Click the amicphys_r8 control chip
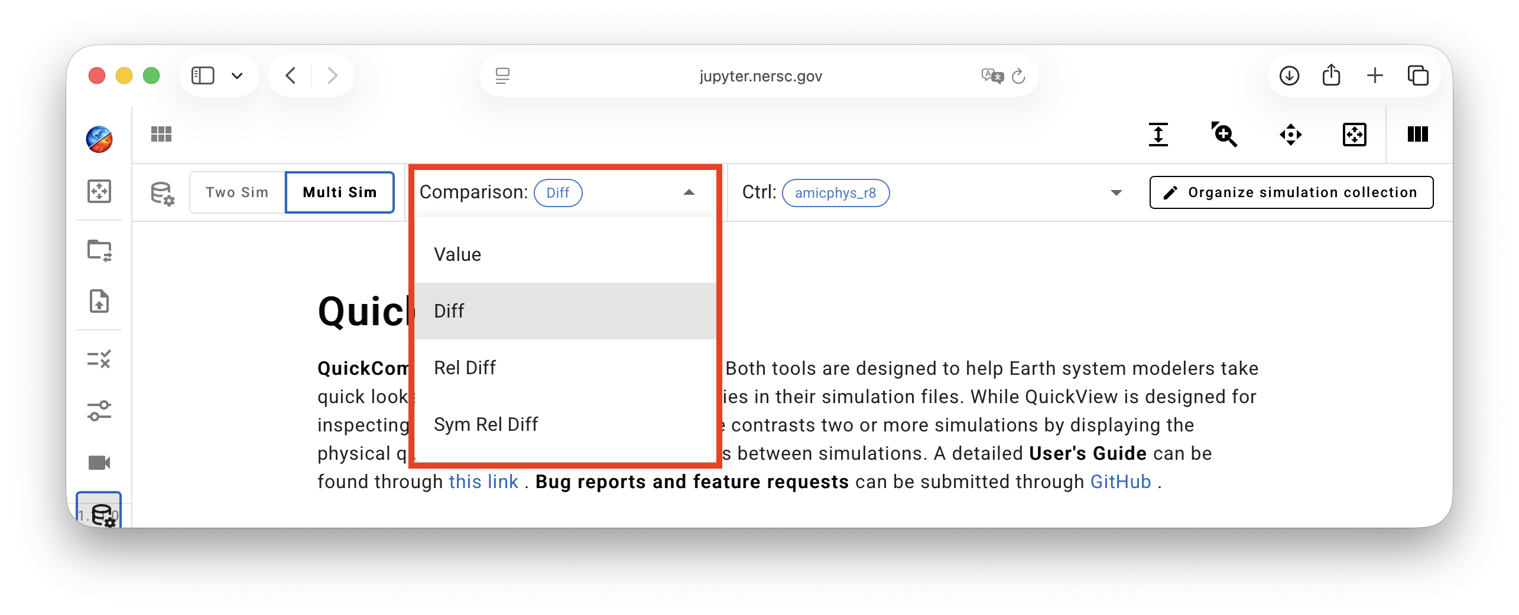Image resolution: width=1519 pixels, height=615 pixels. 836,193
